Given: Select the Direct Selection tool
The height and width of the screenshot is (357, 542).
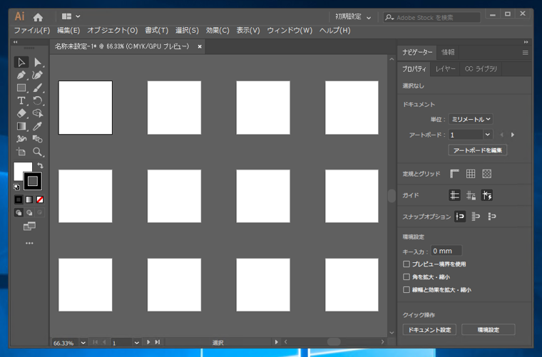Looking at the screenshot, I should (38, 63).
